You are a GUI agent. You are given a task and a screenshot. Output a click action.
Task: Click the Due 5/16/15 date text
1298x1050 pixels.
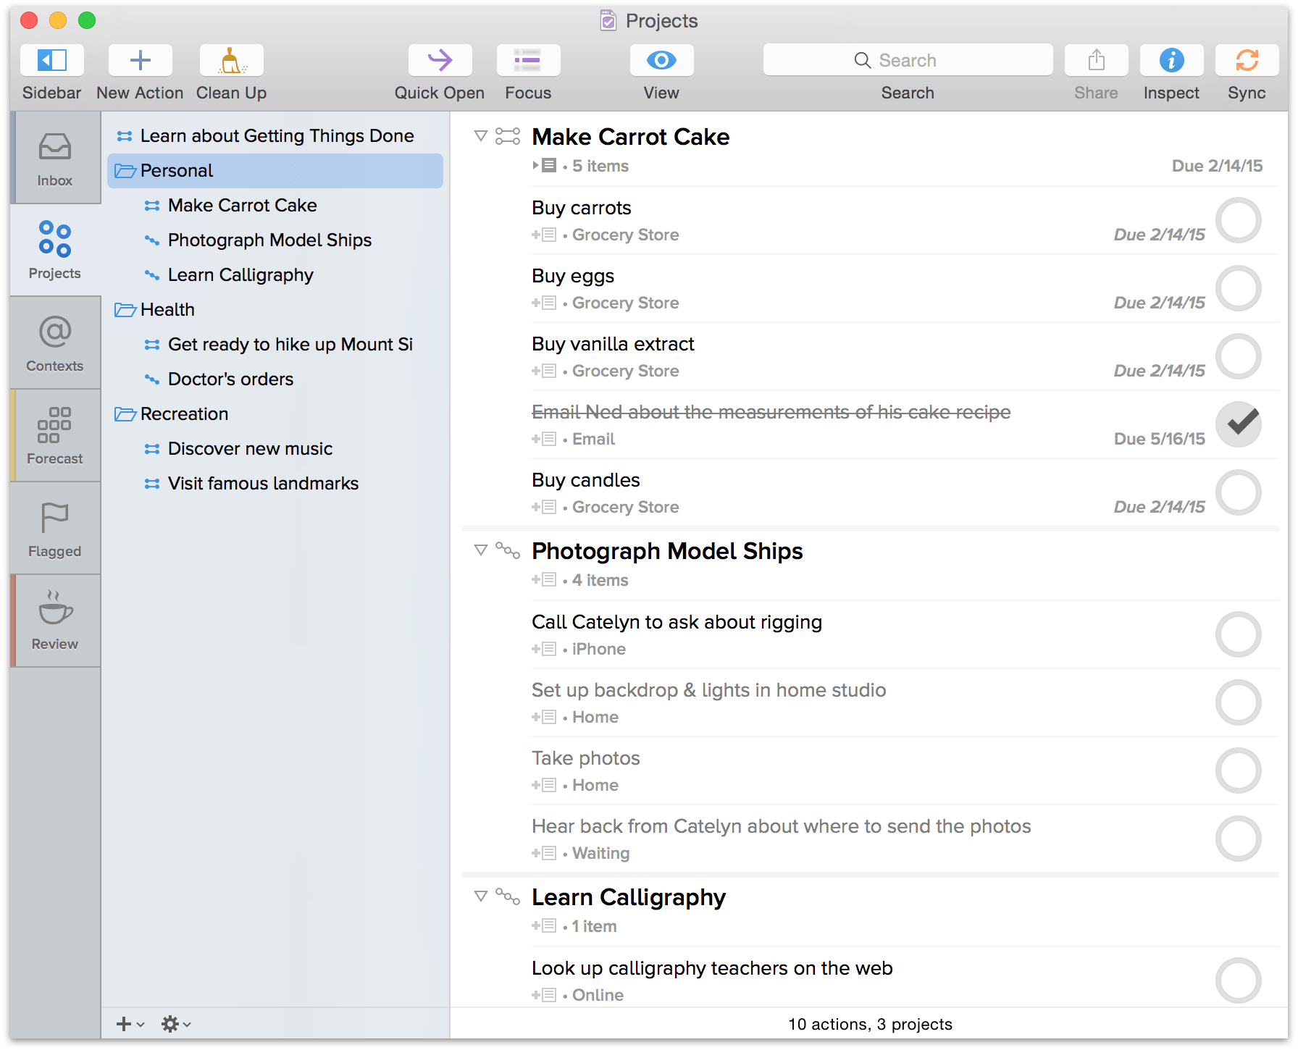(x=1159, y=439)
